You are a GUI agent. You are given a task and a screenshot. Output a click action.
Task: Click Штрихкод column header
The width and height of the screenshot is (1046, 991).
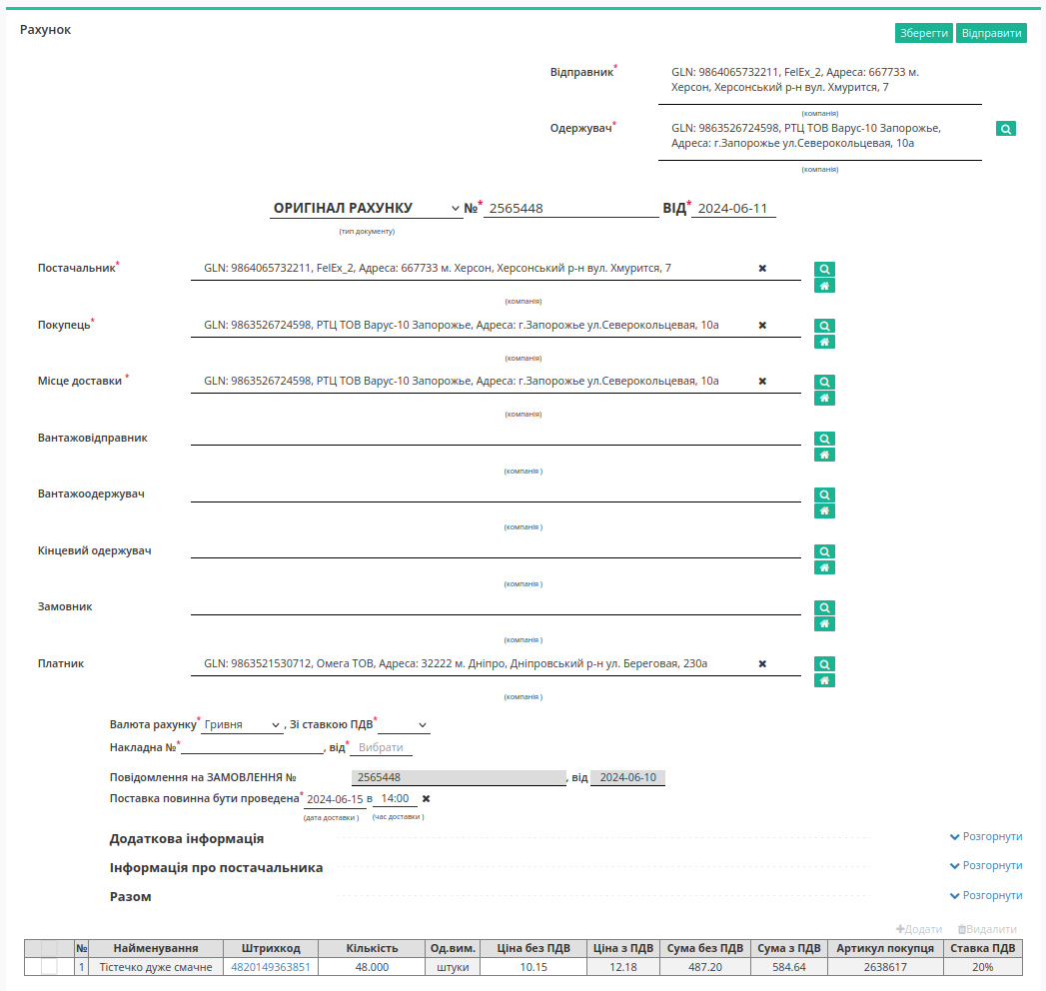(271, 948)
